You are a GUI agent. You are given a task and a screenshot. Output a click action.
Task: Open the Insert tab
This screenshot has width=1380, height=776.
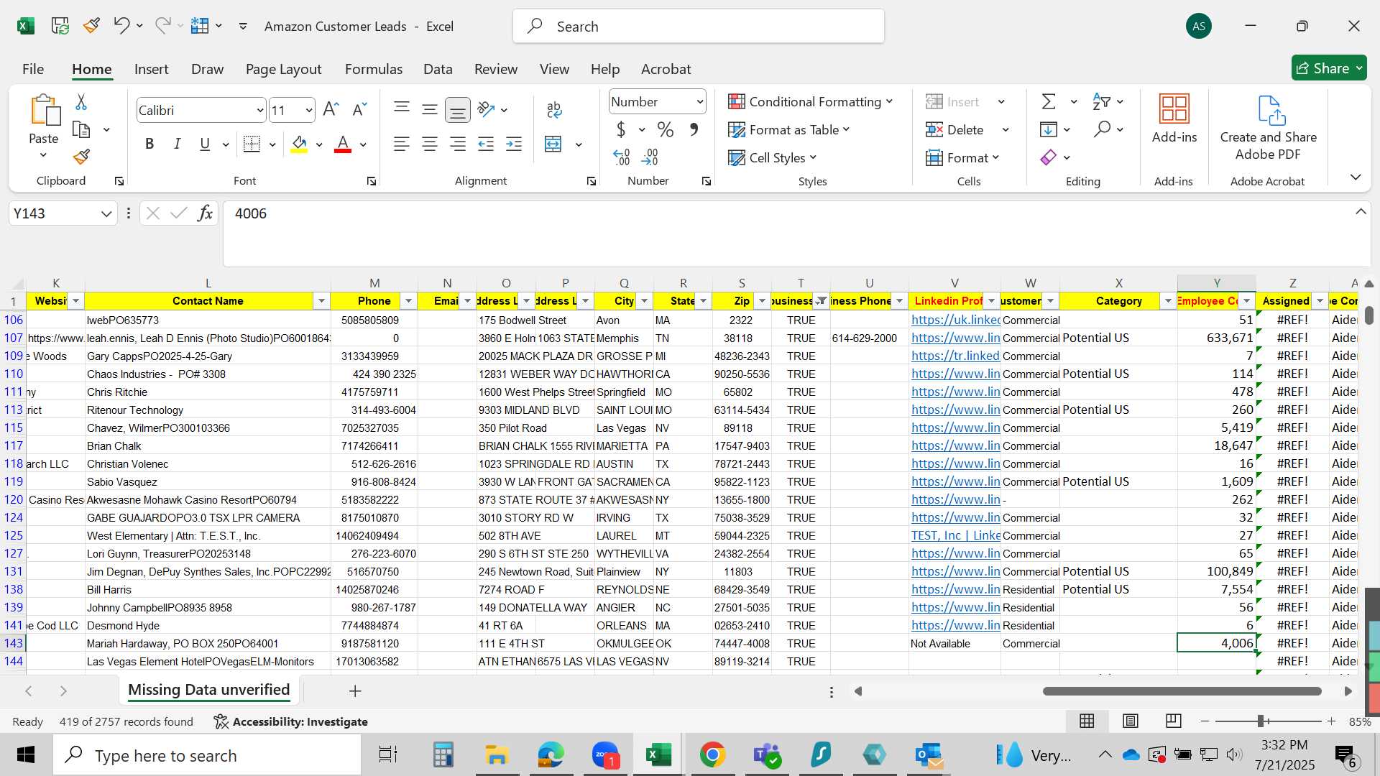[151, 69]
